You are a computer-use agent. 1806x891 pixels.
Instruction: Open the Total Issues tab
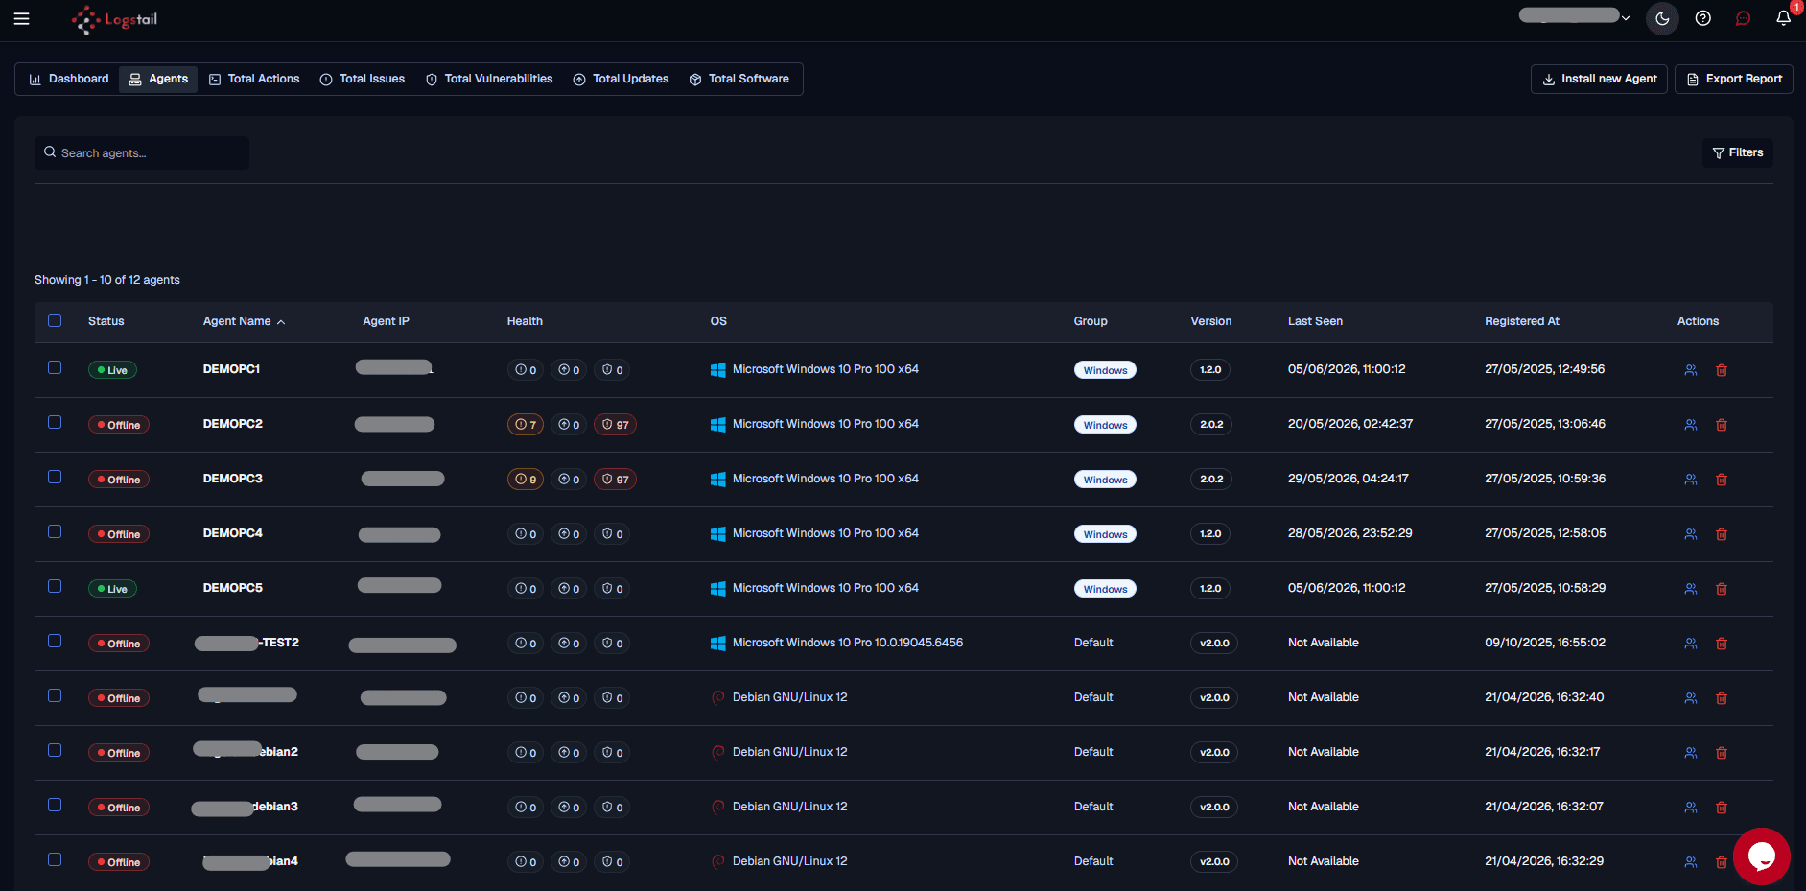[363, 79]
